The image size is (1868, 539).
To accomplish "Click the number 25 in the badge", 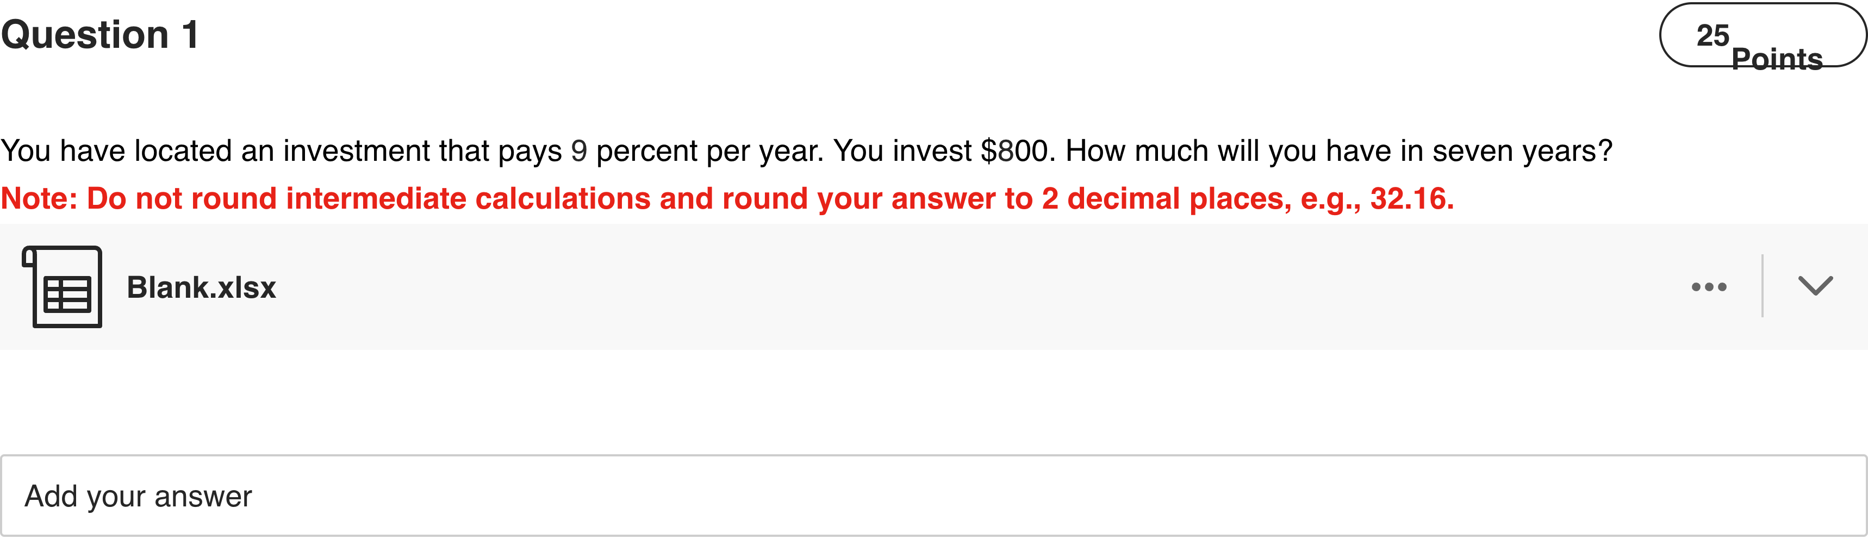I will coord(1712,35).
